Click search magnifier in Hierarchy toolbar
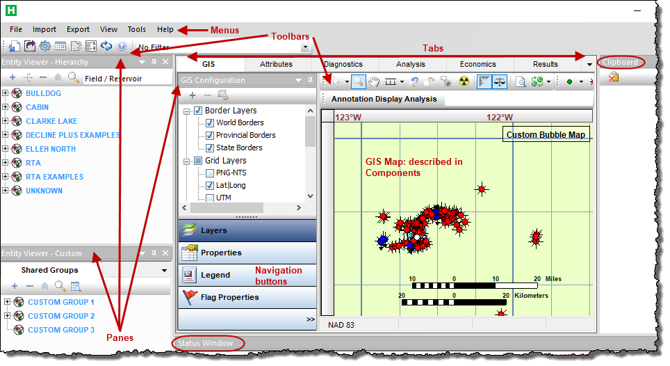 click(74, 77)
